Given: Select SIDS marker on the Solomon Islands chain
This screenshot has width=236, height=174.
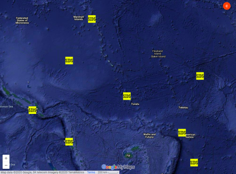Looking at the screenshot, I should (x=33, y=110).
